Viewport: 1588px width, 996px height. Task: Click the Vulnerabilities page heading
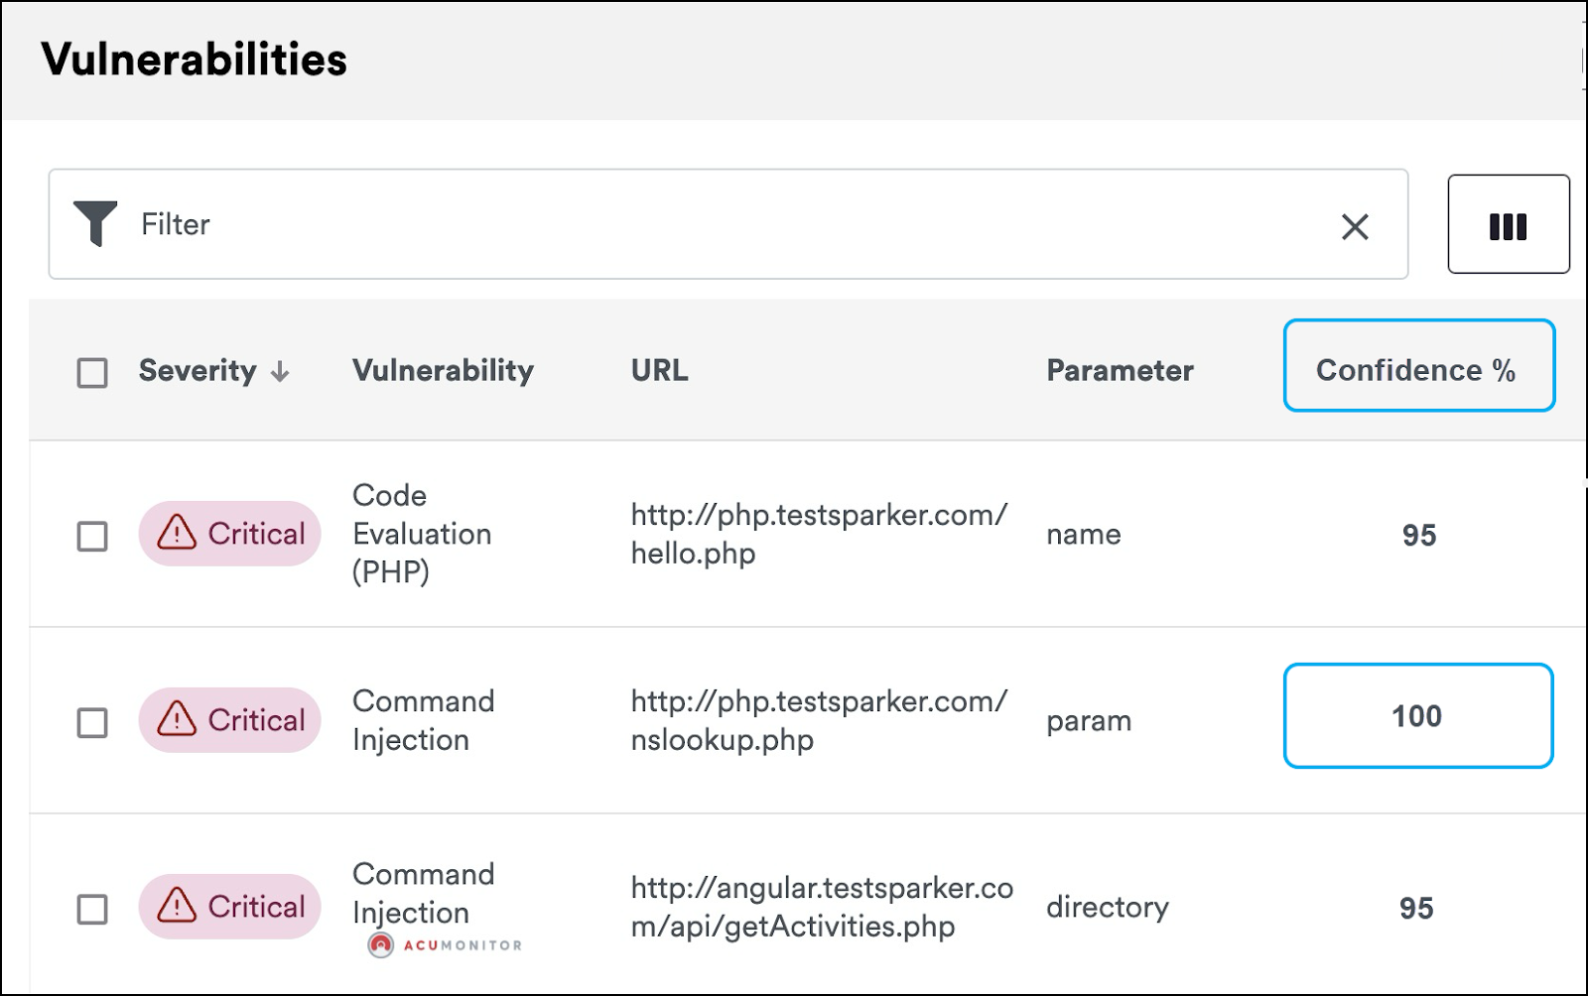195,59
